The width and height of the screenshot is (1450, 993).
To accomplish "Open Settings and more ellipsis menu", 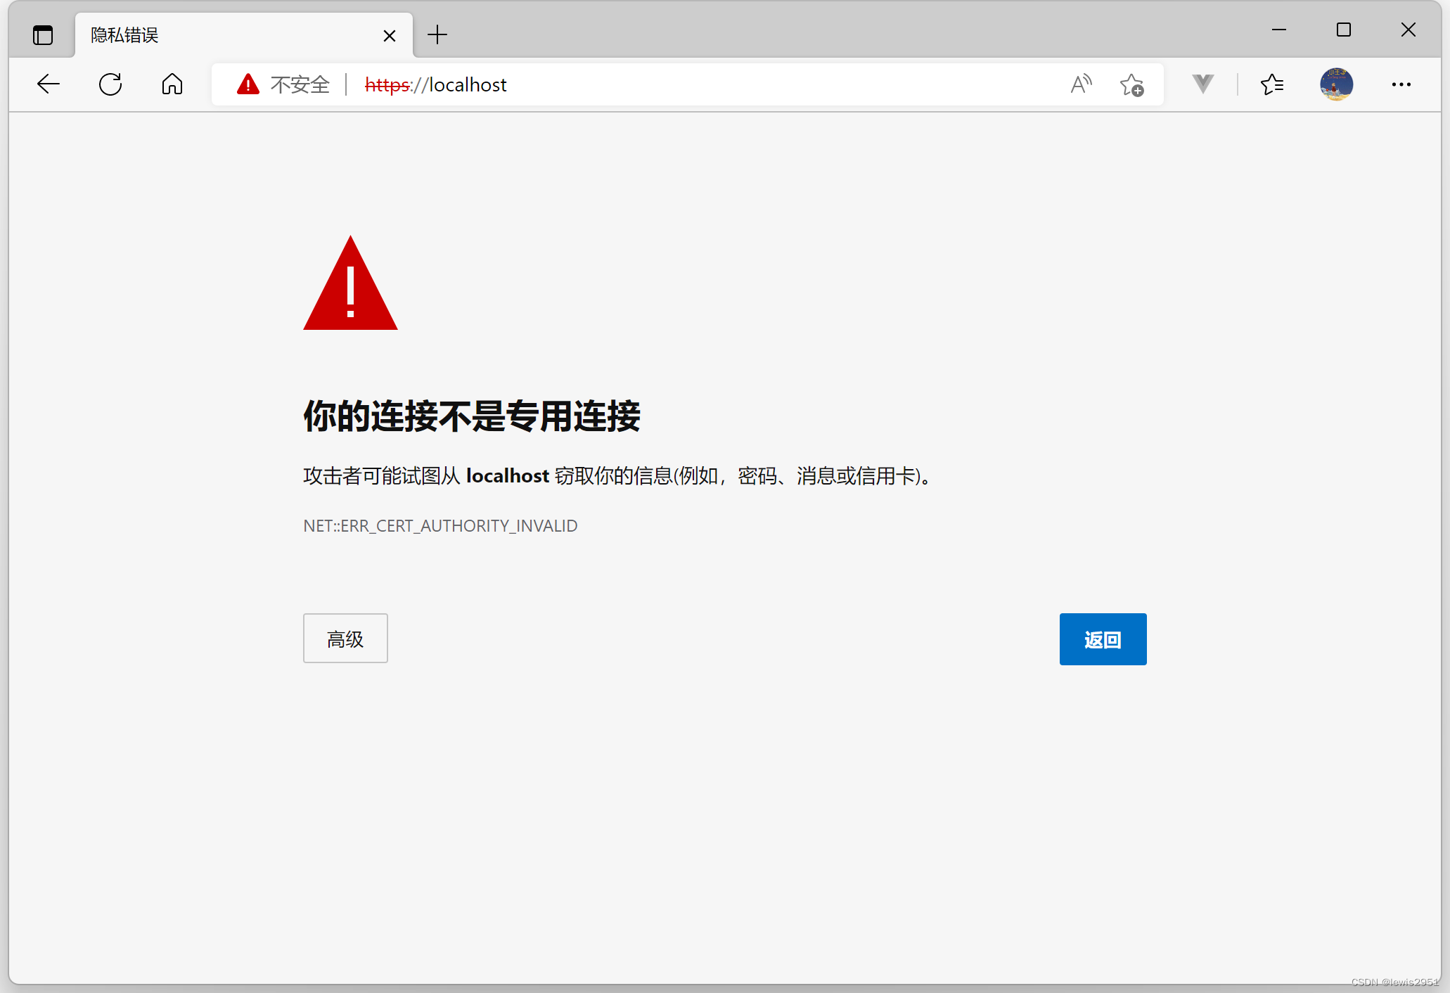I will pos(1401,84).
